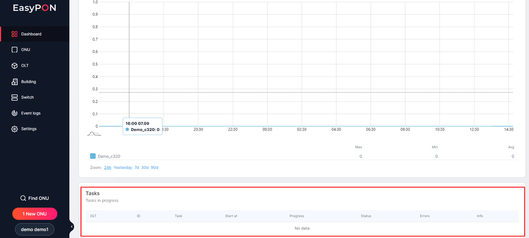This screenshot has width=529, height=238.
Task: Select the 24h zoom range
Action: [107, 167]
